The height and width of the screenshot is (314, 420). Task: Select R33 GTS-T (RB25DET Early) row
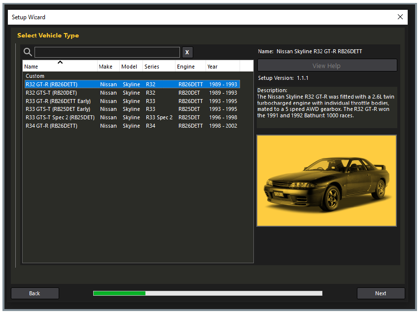pos(132,109)
